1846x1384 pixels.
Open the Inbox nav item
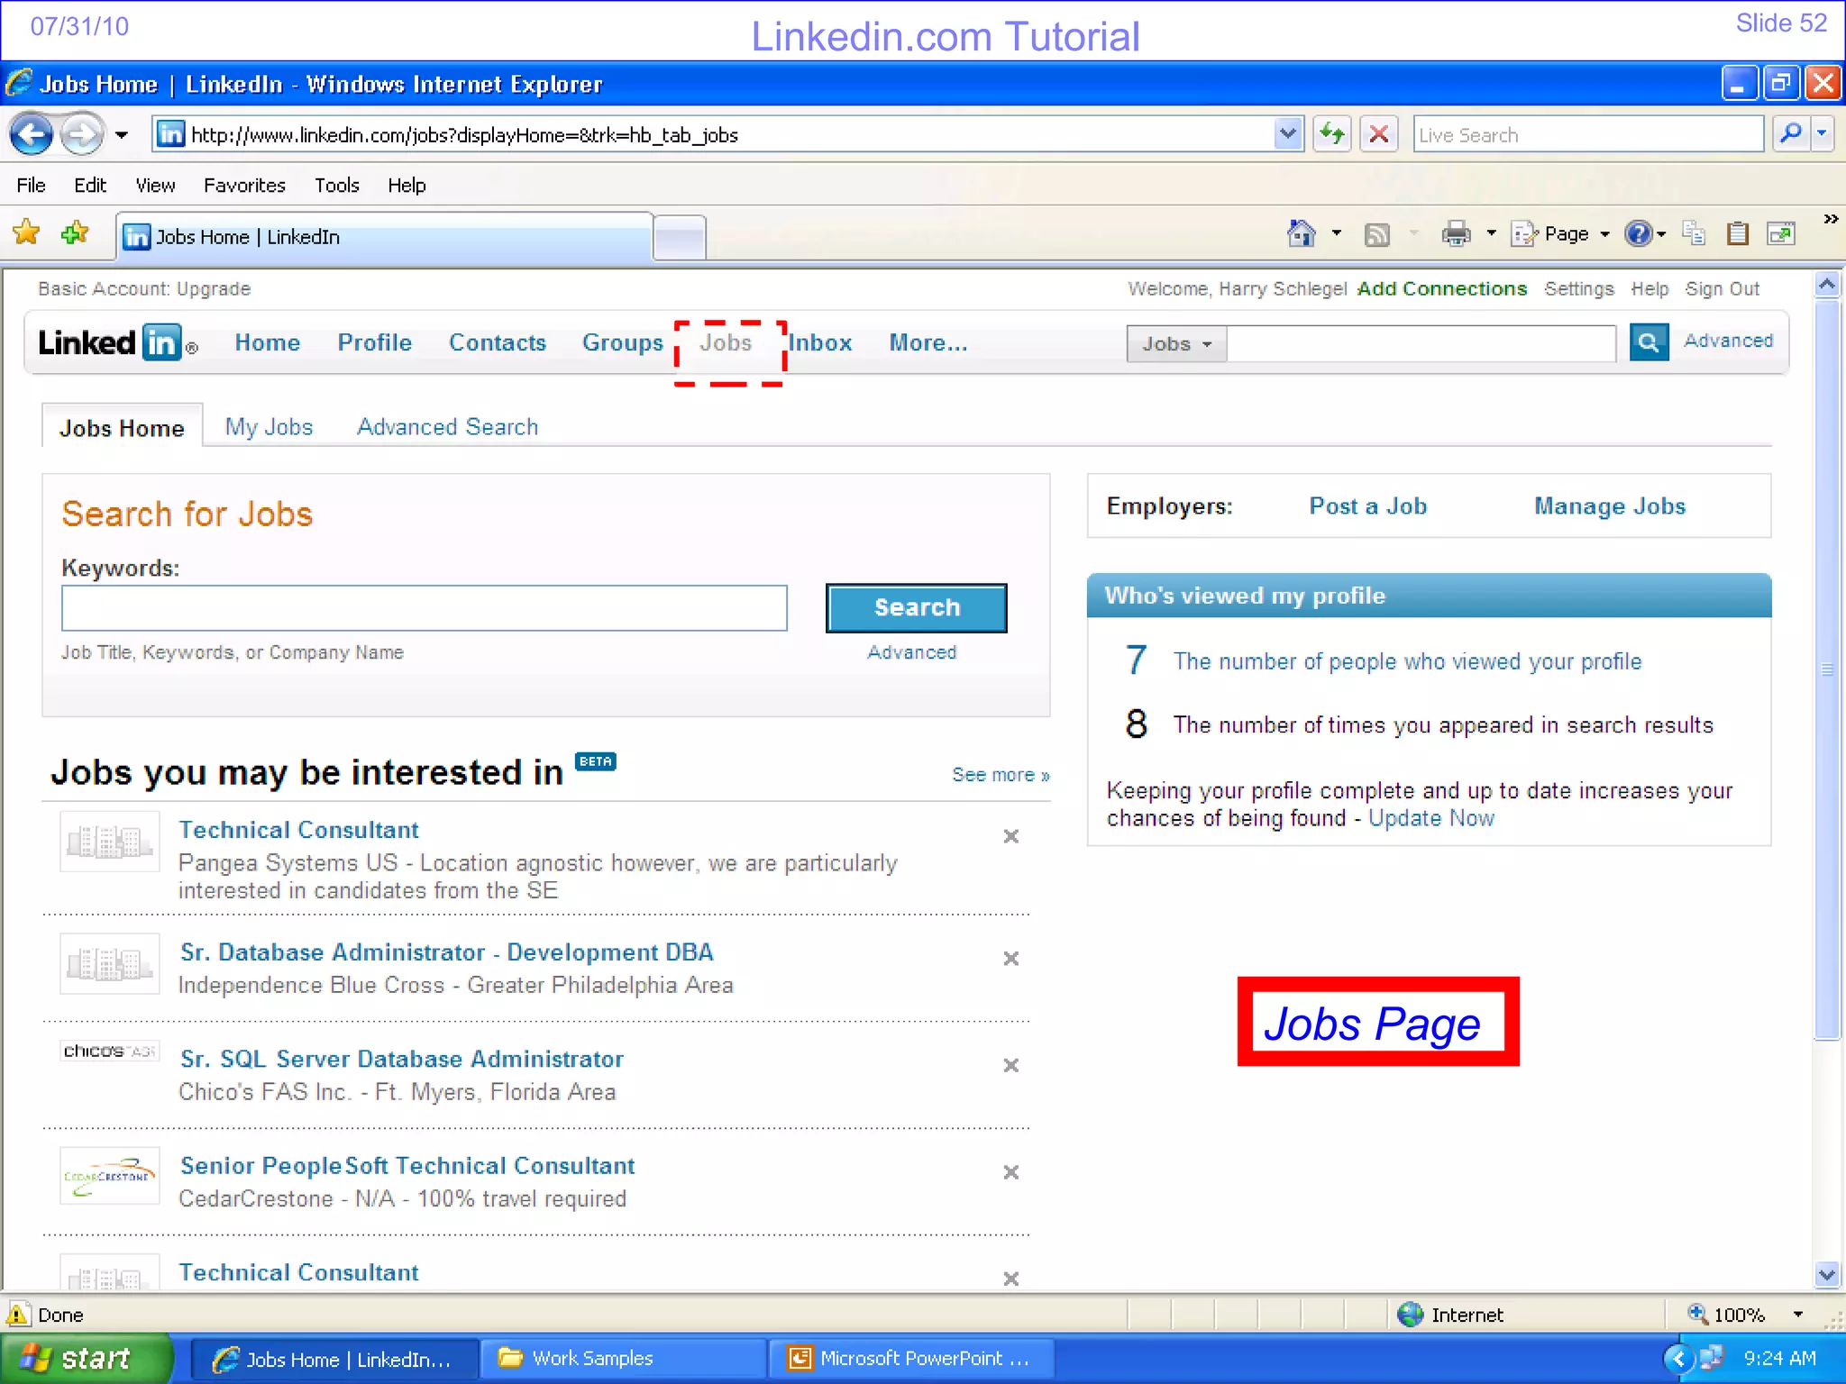click(x=820, y=343)
